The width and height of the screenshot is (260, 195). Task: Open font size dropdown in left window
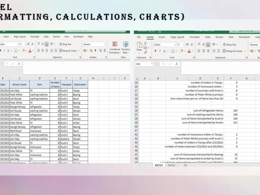tap(25, 44)
